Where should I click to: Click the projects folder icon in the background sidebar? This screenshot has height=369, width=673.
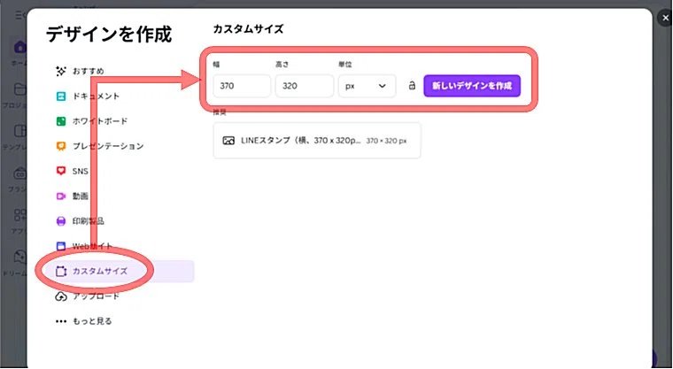coord(19,88)
